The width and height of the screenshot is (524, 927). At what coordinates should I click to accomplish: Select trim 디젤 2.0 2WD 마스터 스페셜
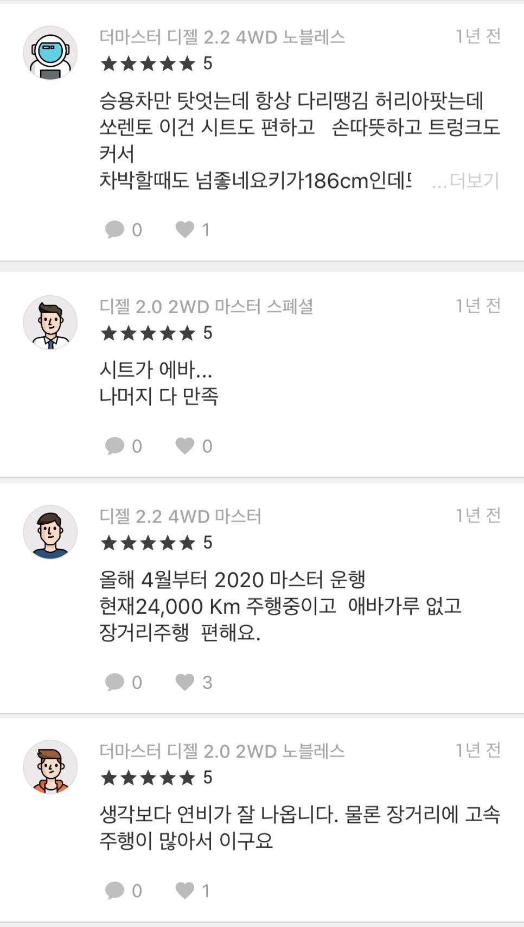pos(207,307)
